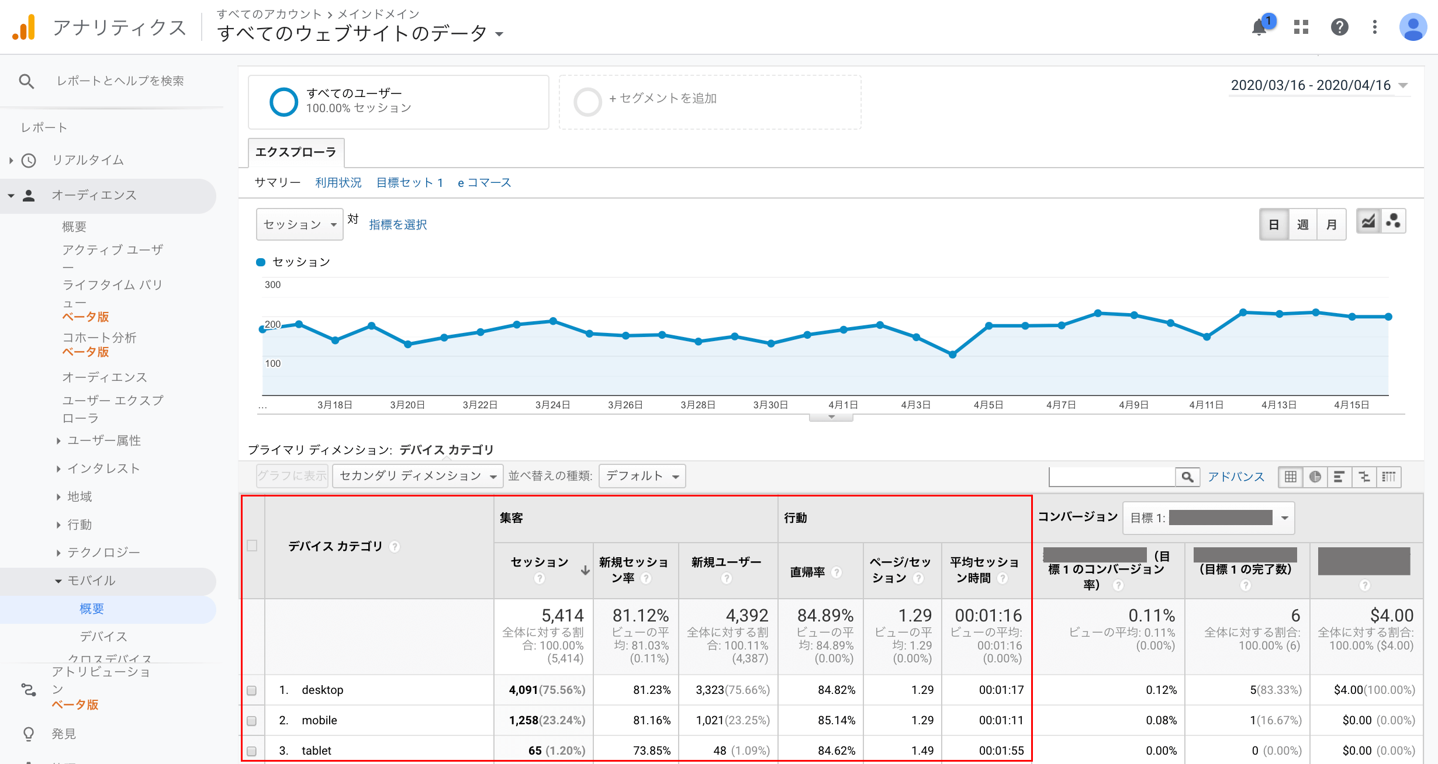
Task: Click the Google Analytics logo
Action: click(24, 27)
